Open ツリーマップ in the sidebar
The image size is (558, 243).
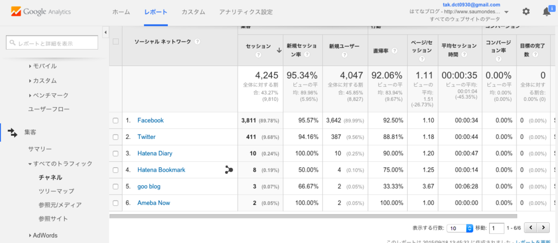point(57,191)
